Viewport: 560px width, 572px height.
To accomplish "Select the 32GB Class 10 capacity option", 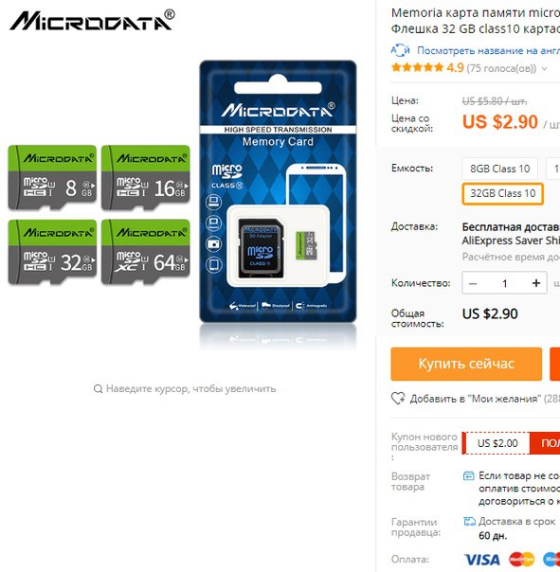I will click(503, 193).
